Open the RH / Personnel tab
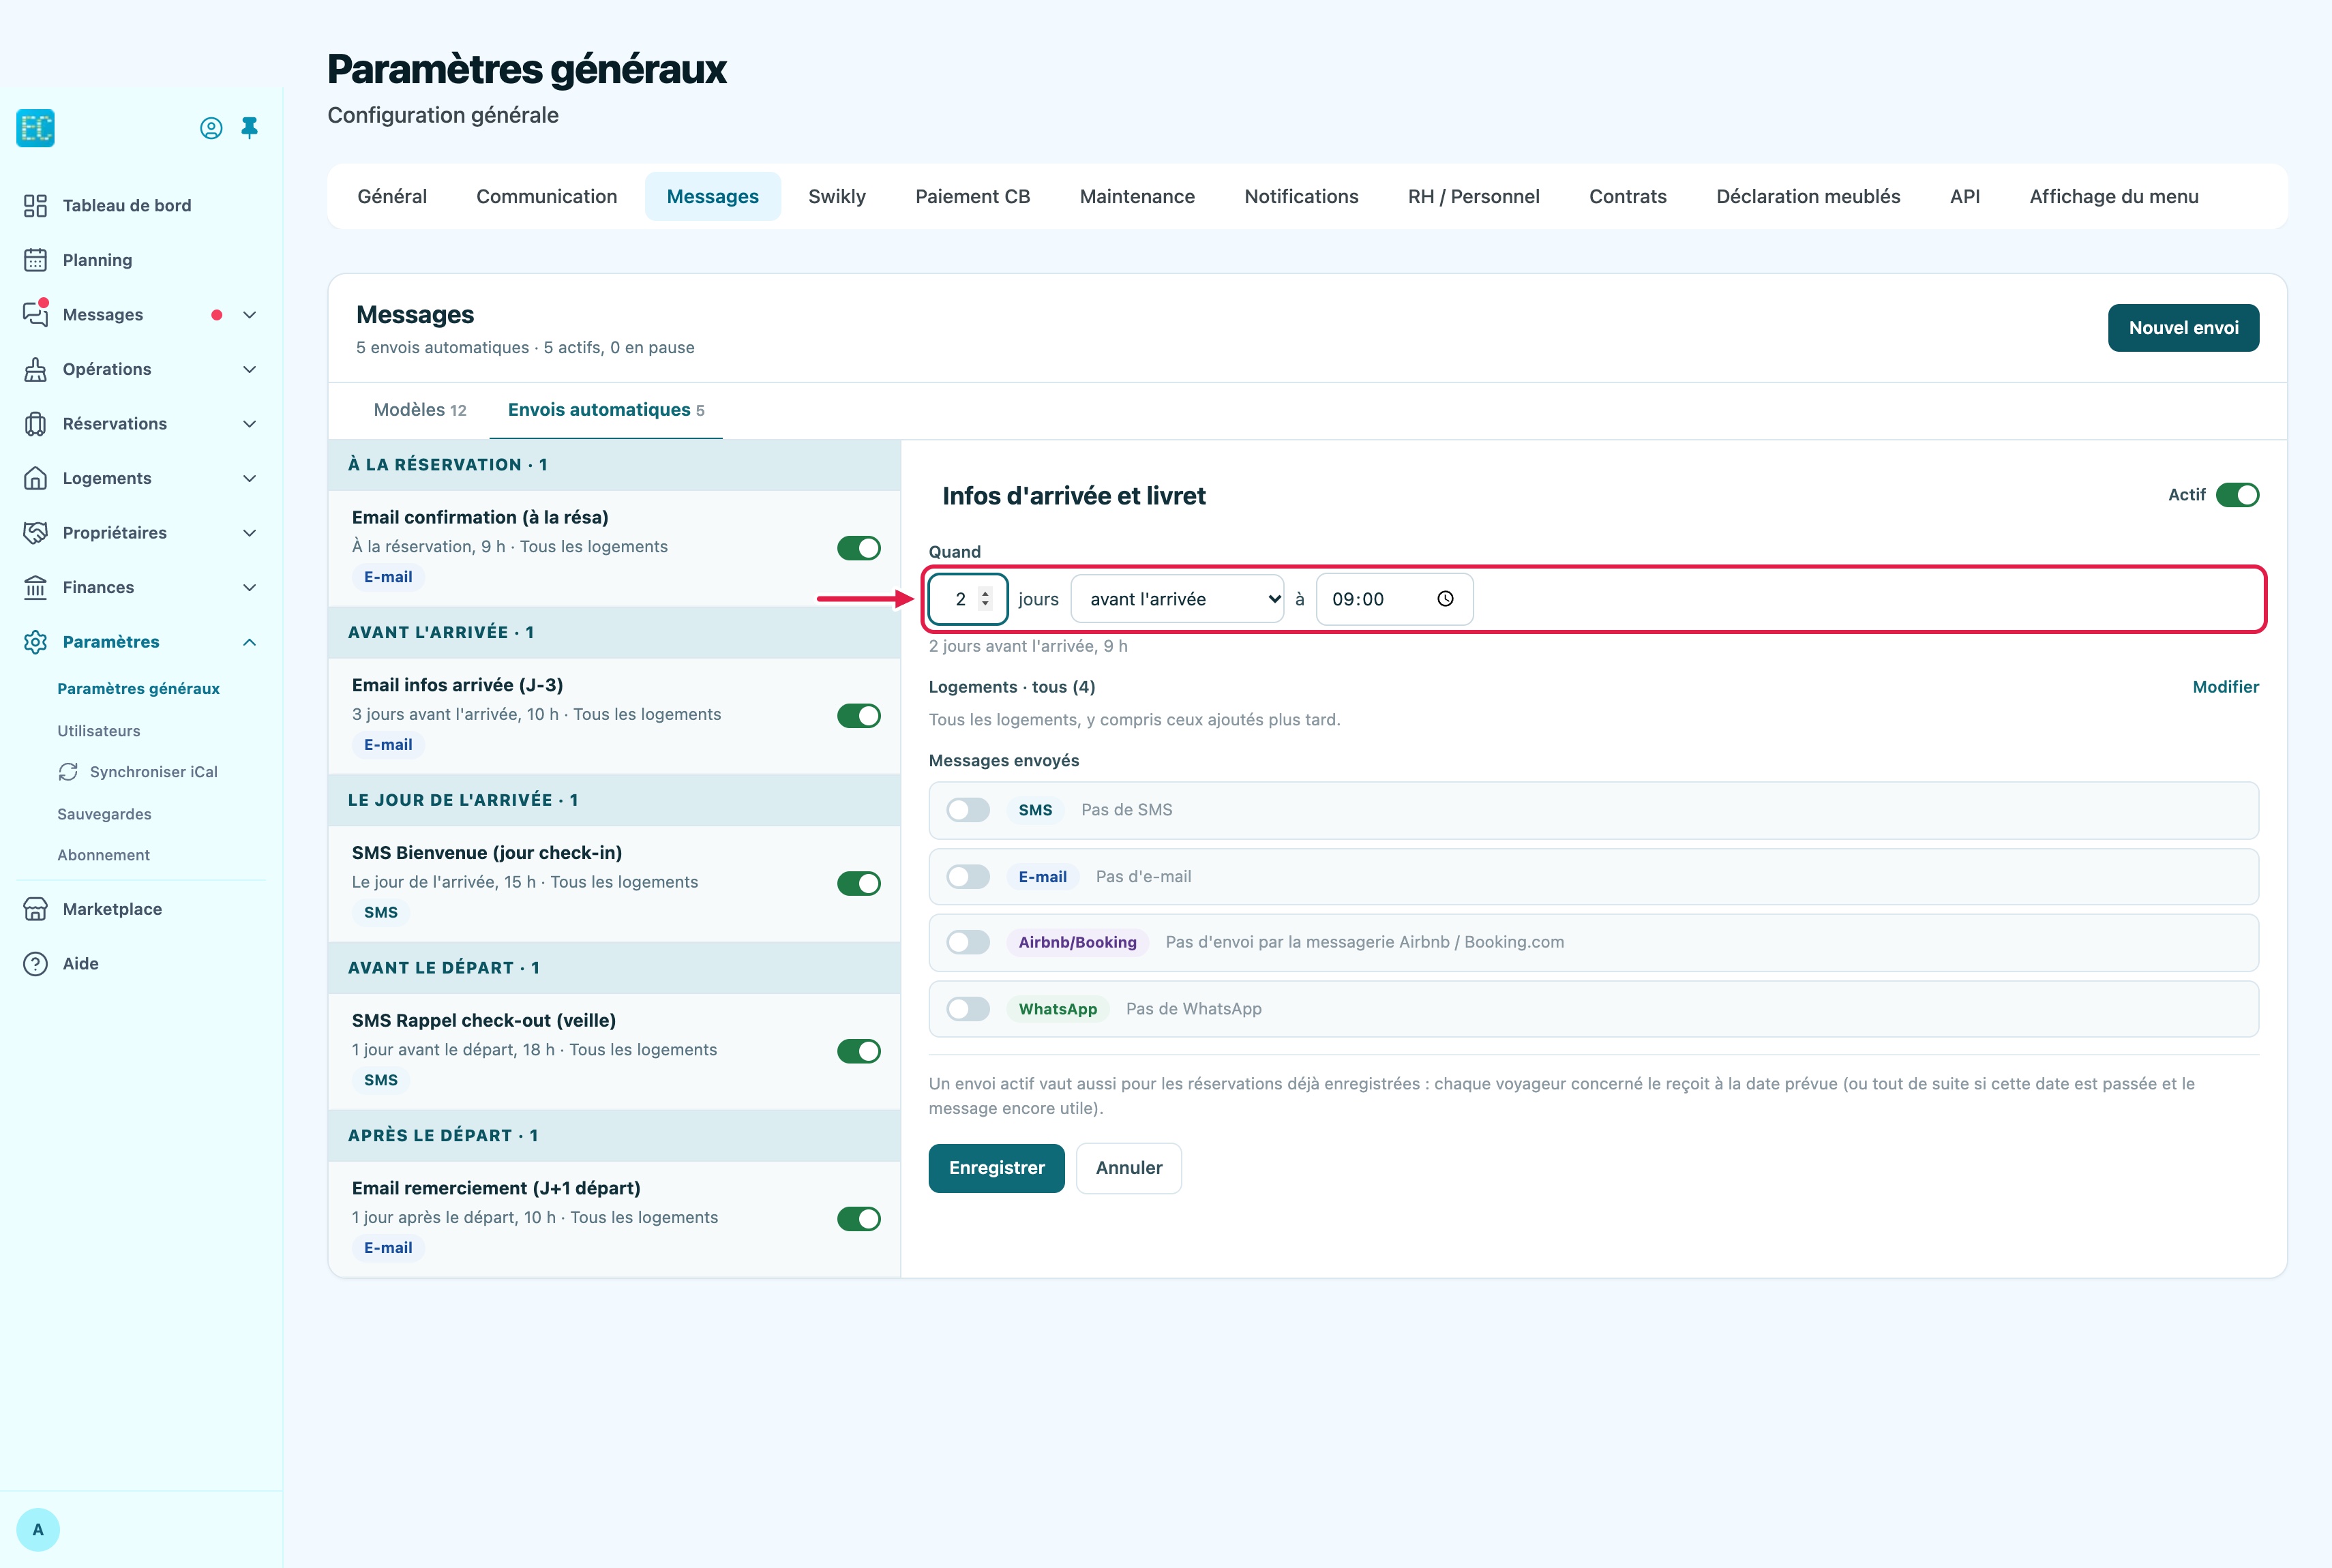 tap(1473, 196)
